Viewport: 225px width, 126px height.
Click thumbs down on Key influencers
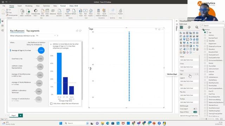81,31
